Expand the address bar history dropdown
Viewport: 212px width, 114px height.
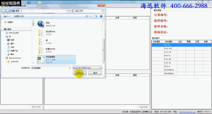click(67, 11)
